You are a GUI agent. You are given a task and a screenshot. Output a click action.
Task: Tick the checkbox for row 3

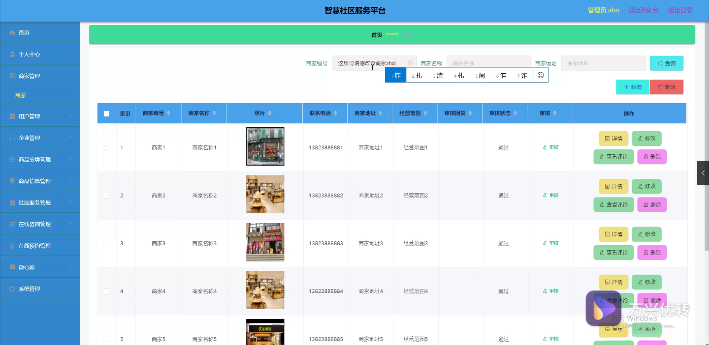[x=106, y=243]
